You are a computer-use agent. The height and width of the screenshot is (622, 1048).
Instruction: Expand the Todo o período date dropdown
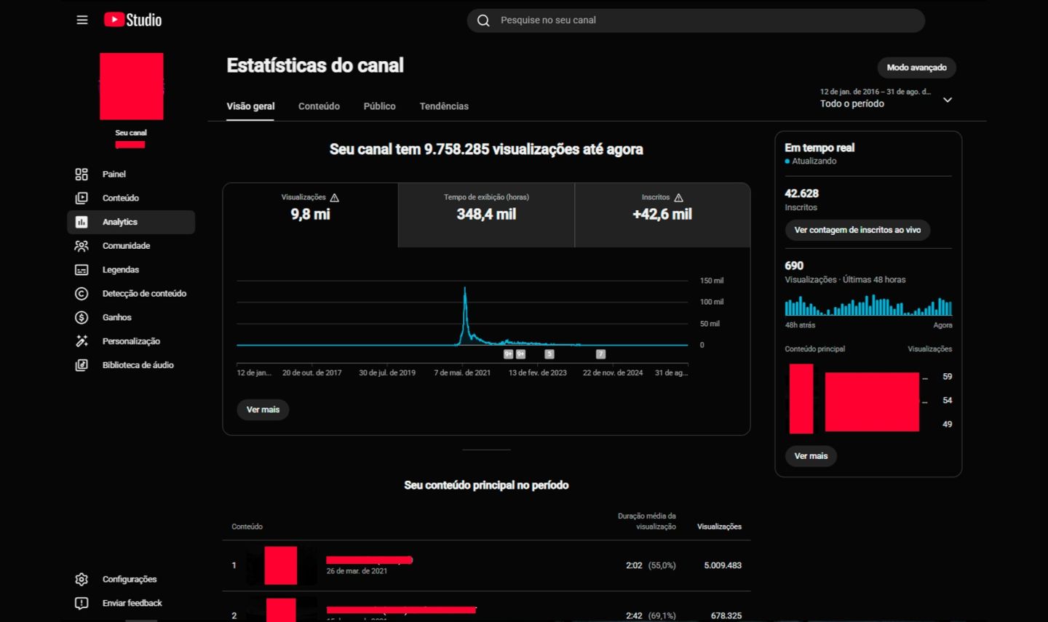point(948,100)
